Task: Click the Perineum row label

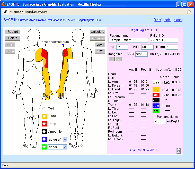Action: click(115, 132)
